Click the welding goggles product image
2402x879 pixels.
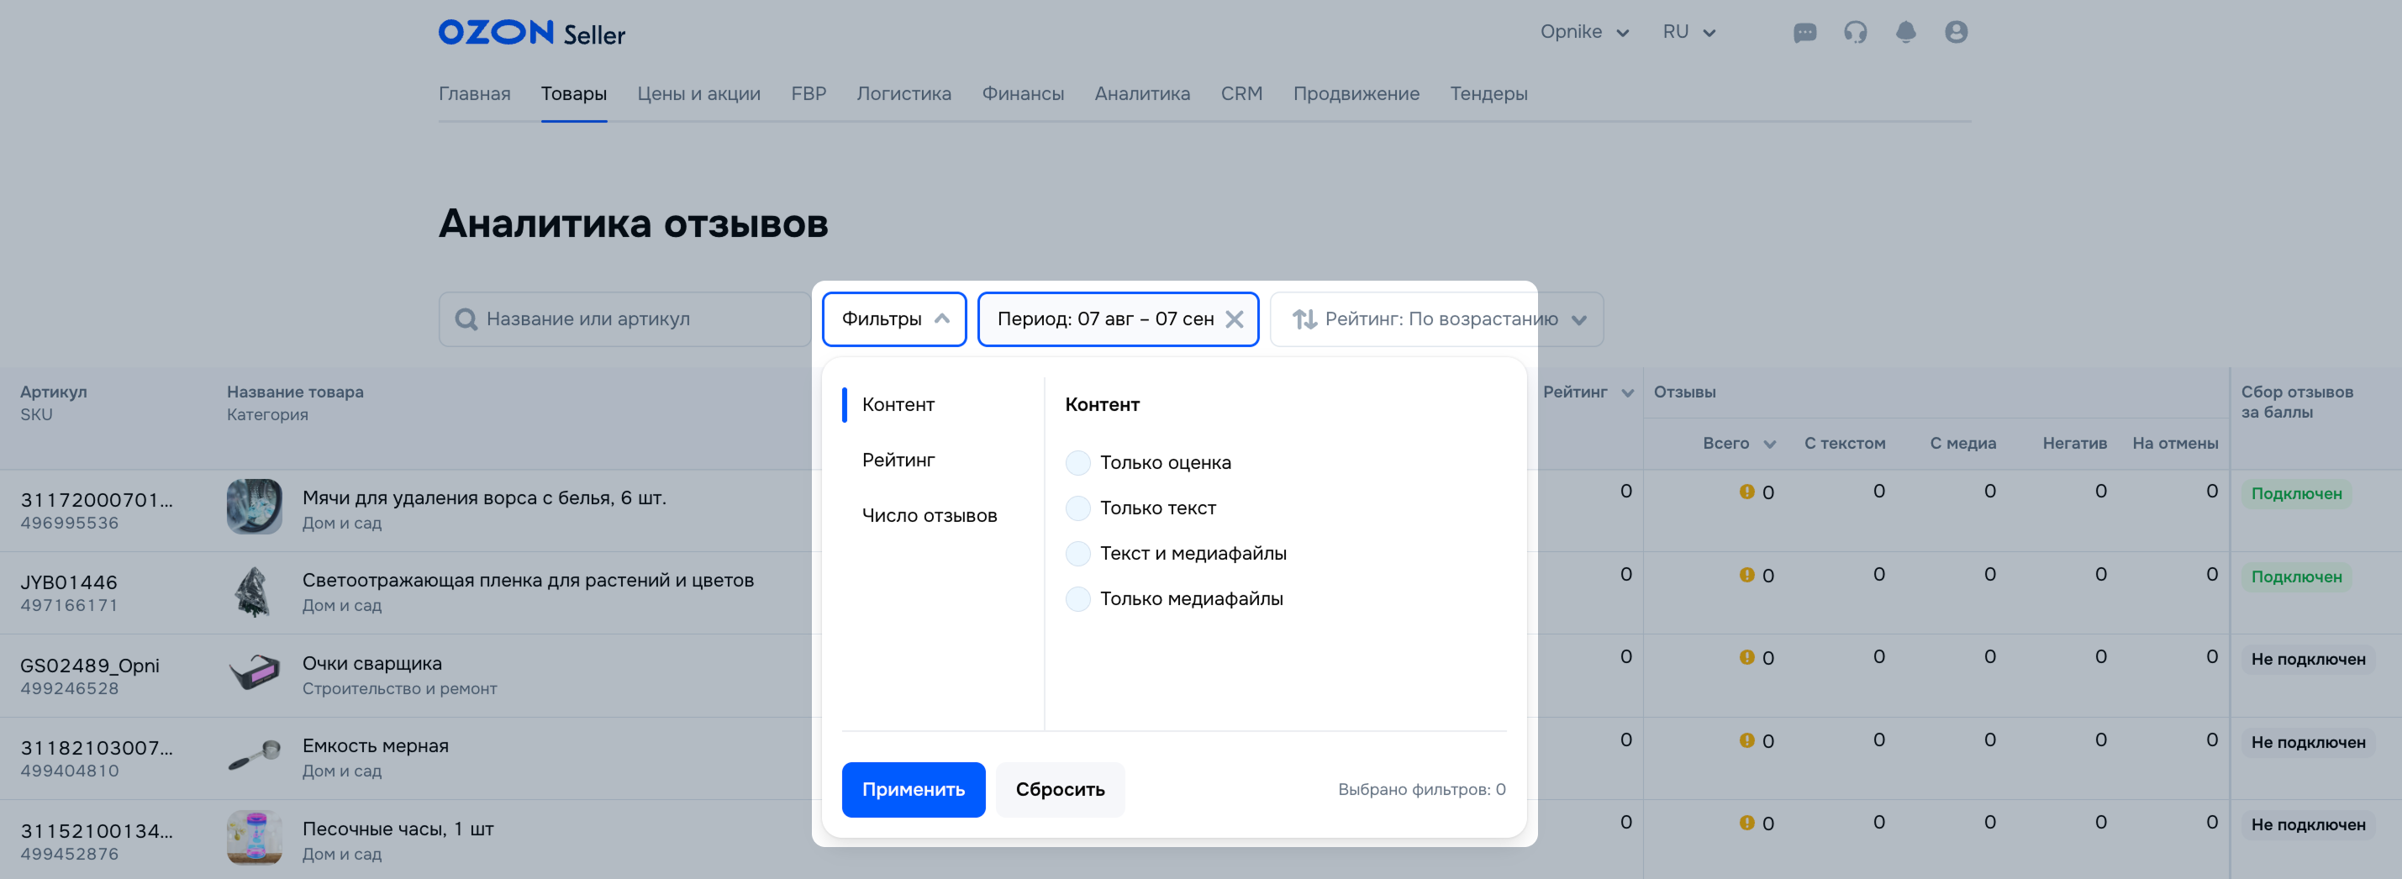click(254, 672)
